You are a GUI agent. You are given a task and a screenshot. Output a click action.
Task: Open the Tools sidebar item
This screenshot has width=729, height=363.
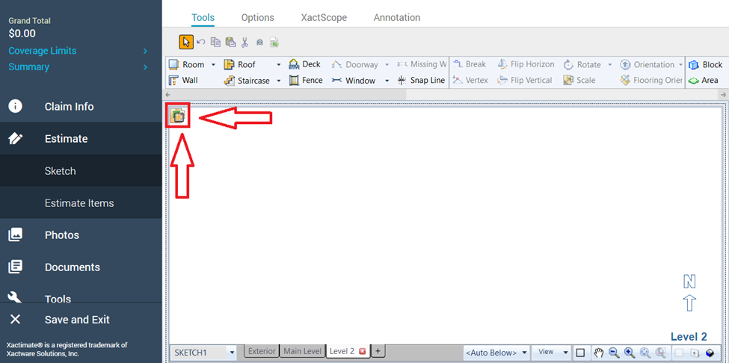(81, 297)
